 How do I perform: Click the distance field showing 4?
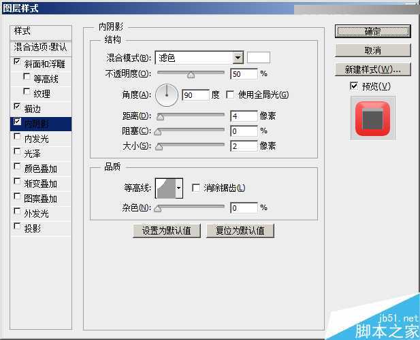(x=244, y=116)
